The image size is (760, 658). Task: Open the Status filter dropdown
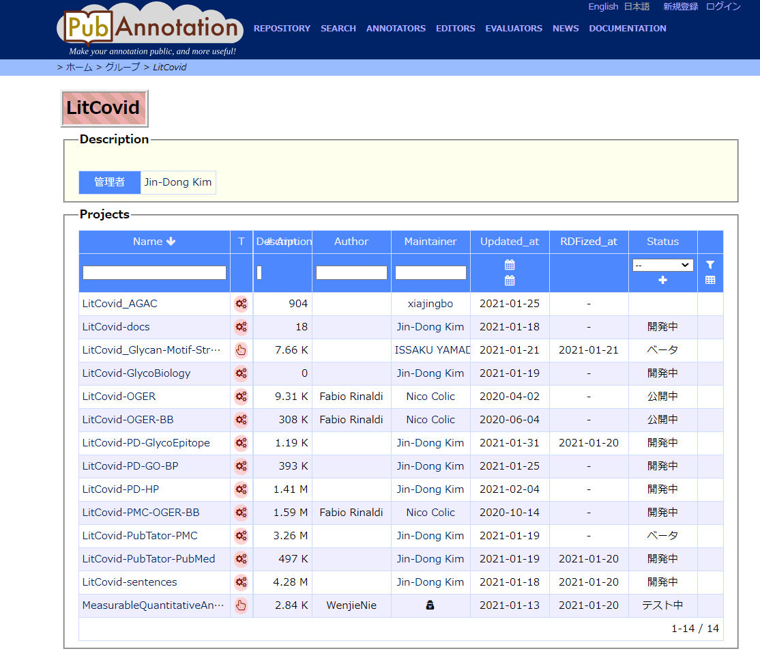pyautogui.click(x=662, y=265)
